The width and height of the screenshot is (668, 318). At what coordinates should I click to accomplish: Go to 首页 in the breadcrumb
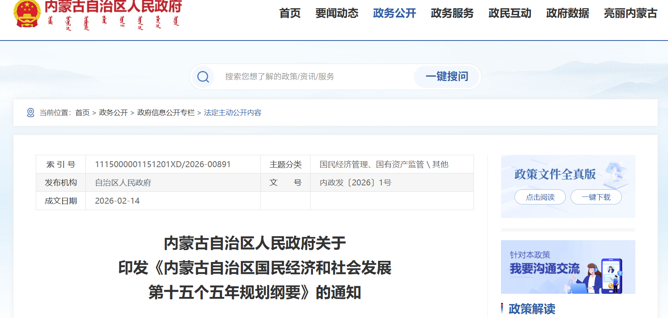[82, 113]
